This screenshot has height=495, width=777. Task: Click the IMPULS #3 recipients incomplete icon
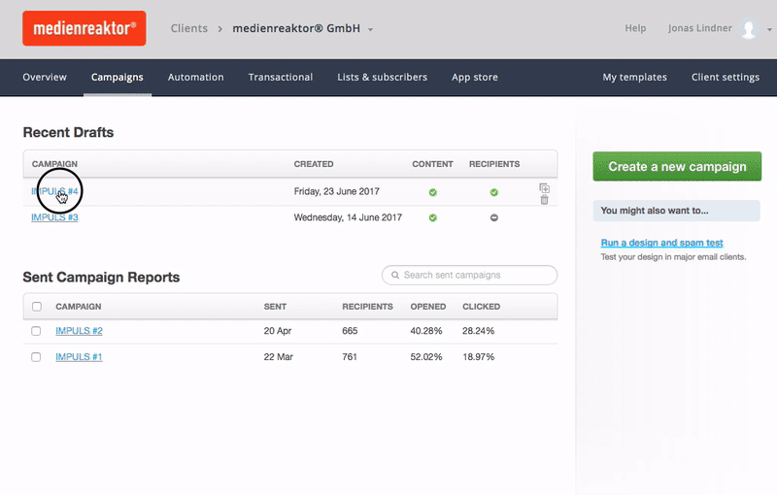point(494,217)
